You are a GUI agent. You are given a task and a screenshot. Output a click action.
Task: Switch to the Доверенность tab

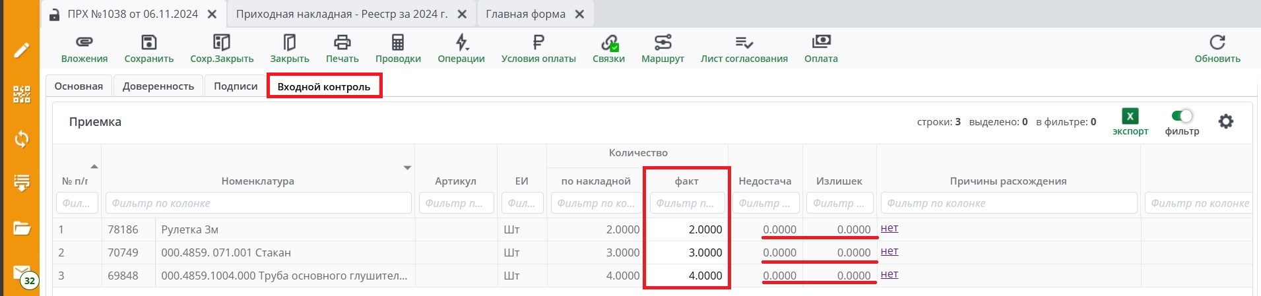click(158, 86)
